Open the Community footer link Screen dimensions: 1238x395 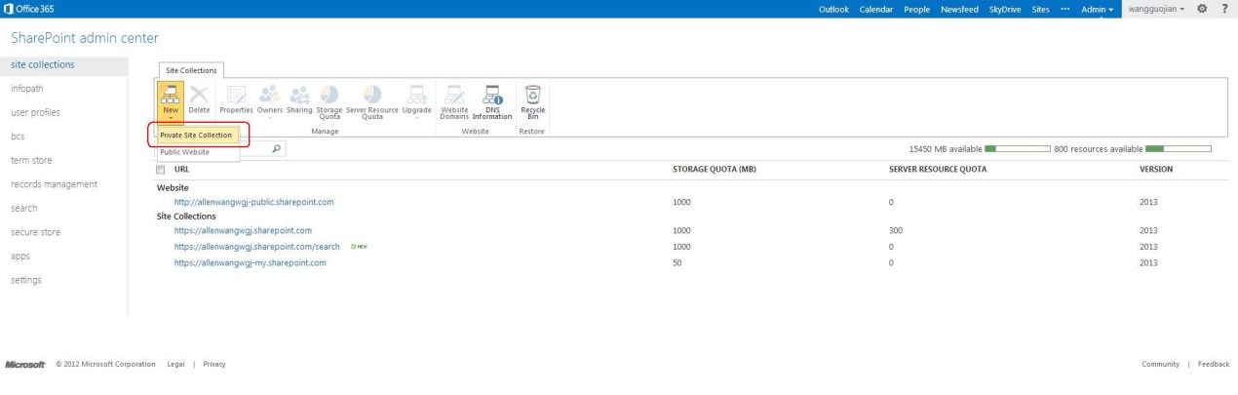1161,364
